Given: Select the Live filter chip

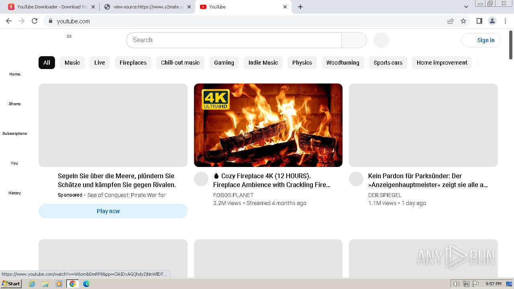Looking at the screenshot, I should [100, 63].
